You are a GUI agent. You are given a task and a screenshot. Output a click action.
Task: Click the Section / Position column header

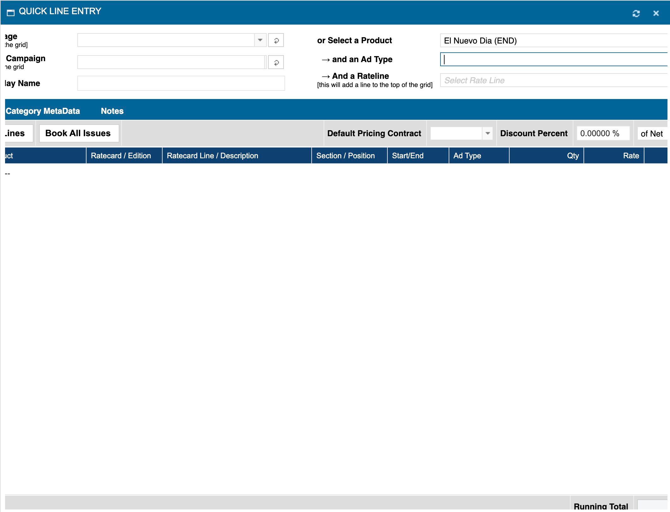tap(345, 156)
